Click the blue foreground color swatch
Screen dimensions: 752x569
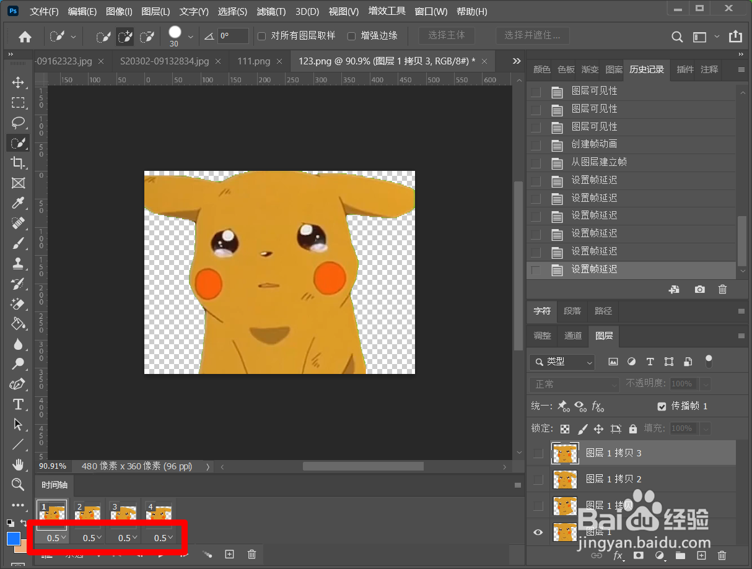click(14, 539)
